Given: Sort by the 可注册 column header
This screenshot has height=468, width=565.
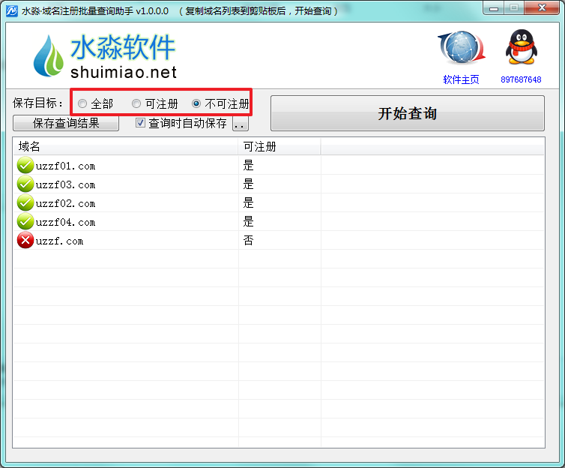Looking at the screenshot, I should coord(280,146).
